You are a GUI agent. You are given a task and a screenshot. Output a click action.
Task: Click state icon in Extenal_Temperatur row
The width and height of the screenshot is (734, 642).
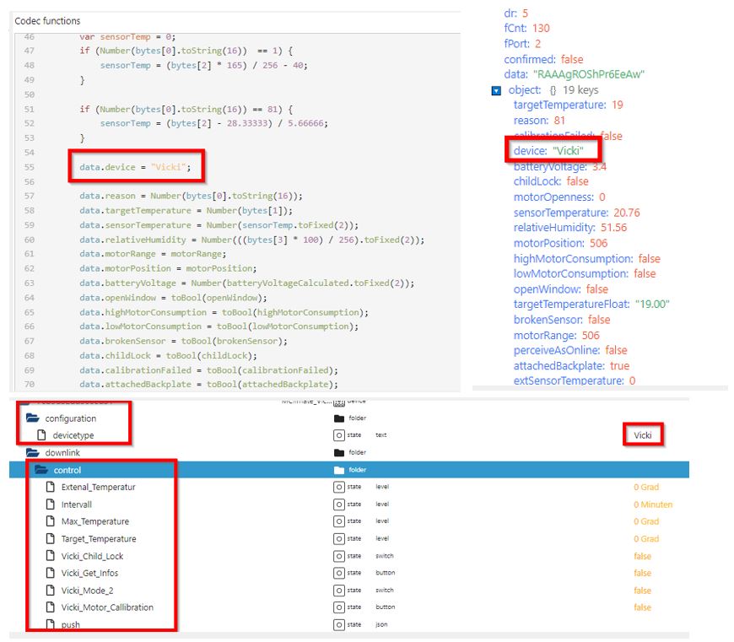pyautogui.click(x=339, y=487)
